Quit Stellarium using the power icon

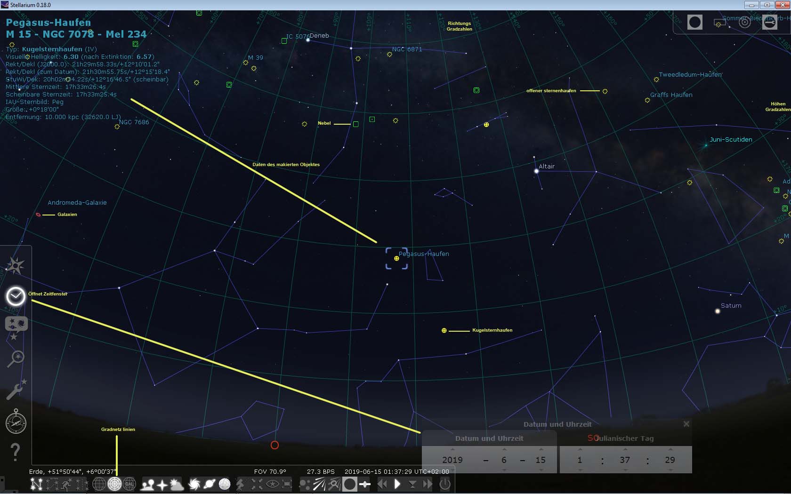point(445,484)
